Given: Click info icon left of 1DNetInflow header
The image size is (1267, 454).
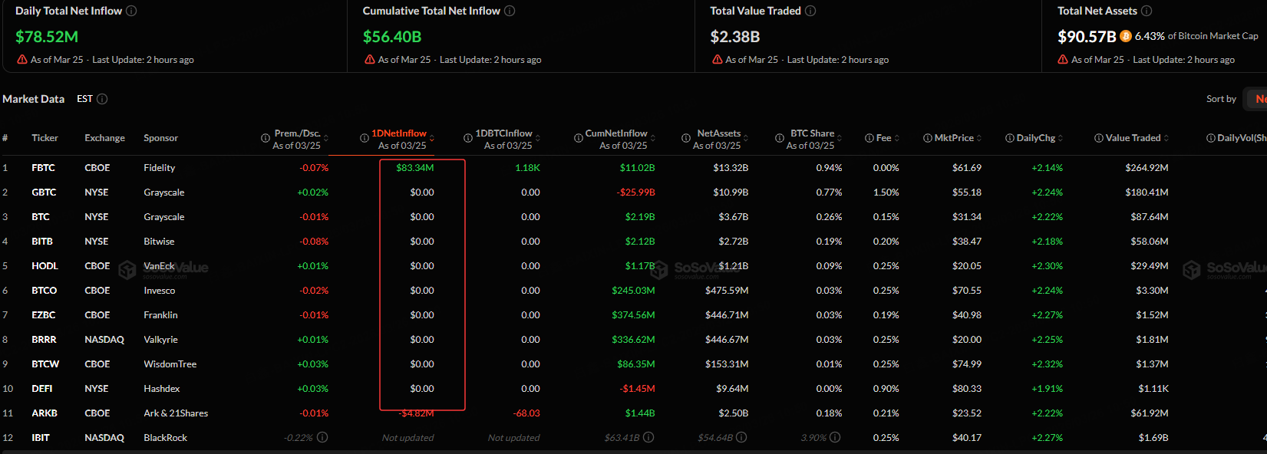Looking at the screenshot, I should coord(365,138).
